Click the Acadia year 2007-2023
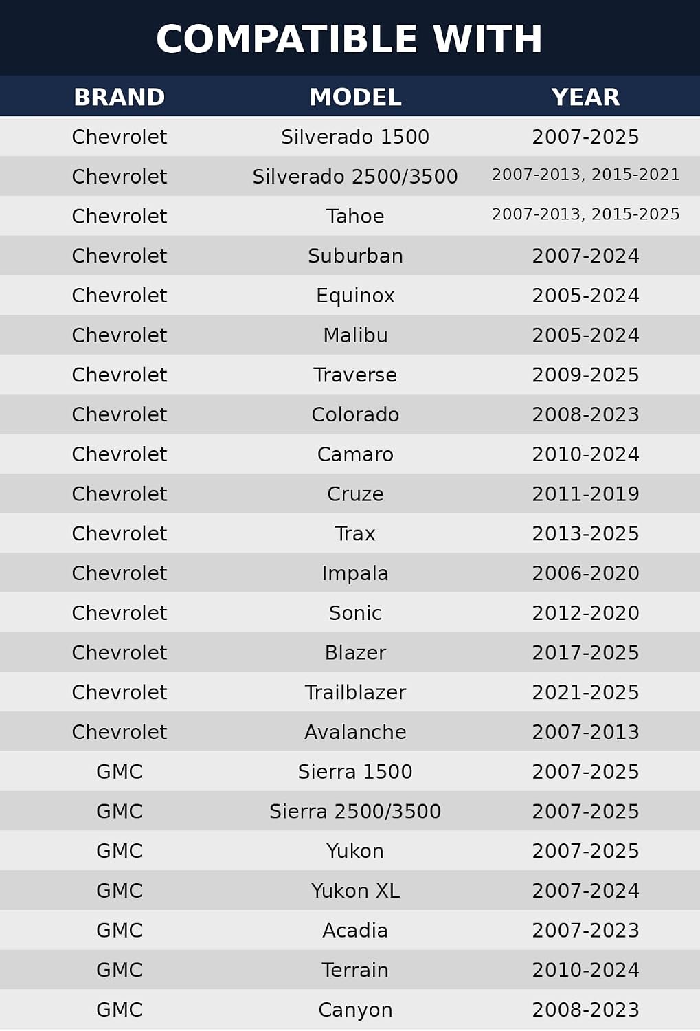The image size is (700, 1031). click(x=585, y=931)
